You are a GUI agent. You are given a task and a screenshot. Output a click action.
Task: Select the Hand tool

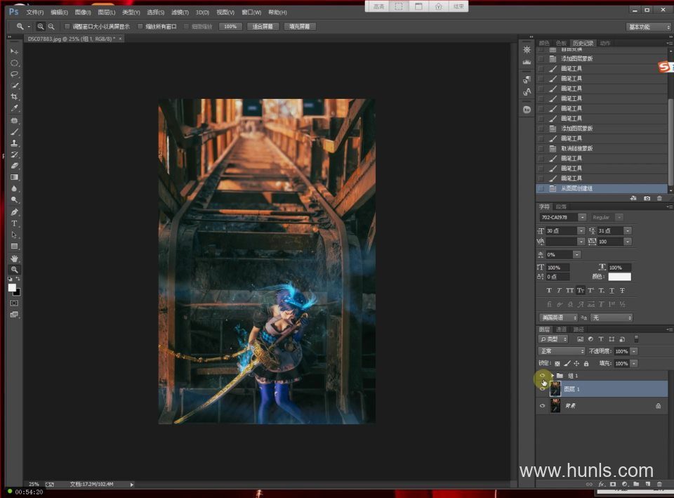tap(14, 258)
